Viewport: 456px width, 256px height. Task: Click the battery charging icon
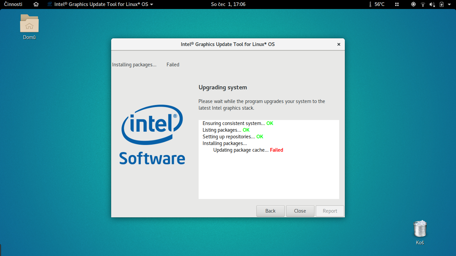pos(442,4)
